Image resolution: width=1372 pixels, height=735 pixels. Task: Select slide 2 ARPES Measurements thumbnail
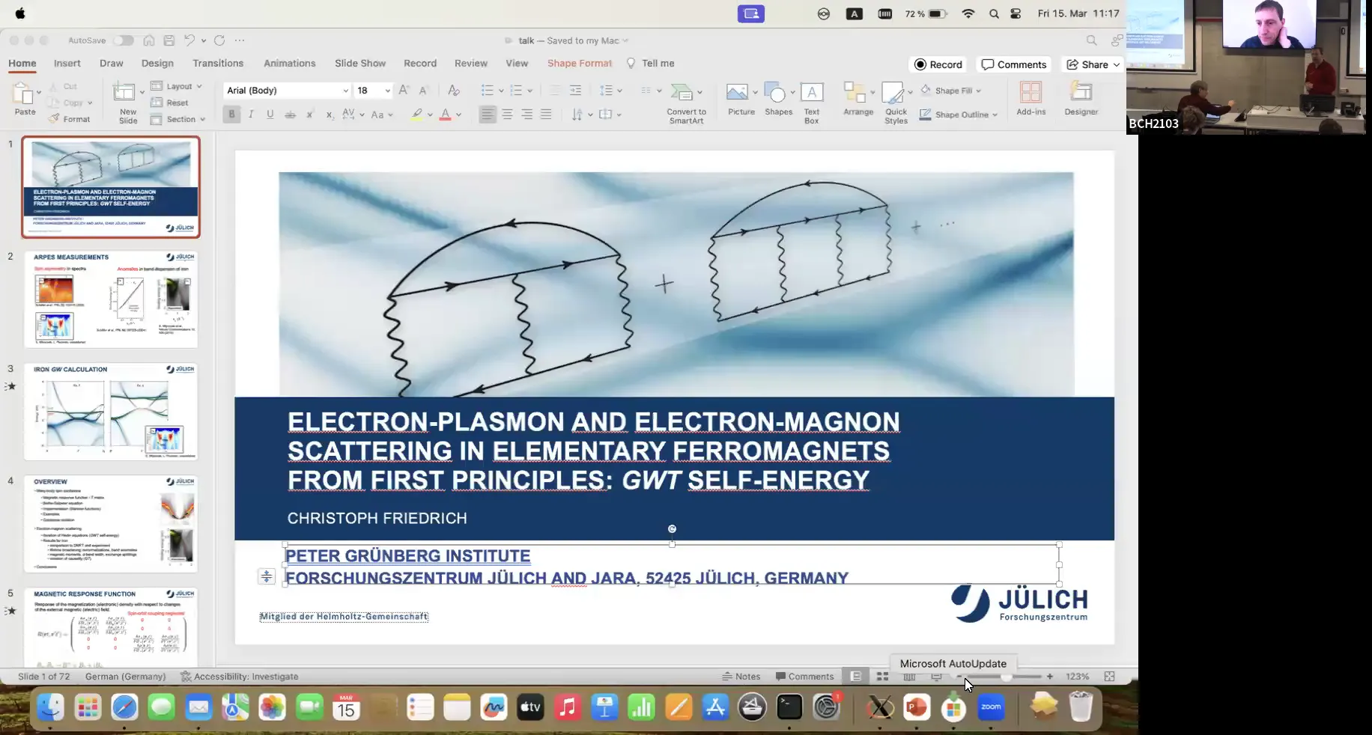pos(111,299)
